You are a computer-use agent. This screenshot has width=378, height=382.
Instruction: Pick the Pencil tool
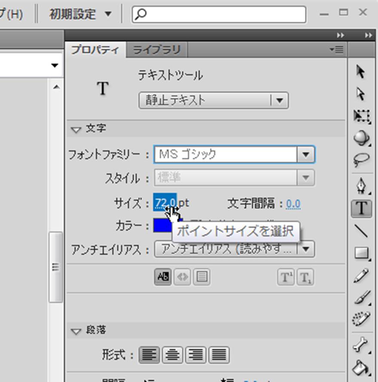pyautogui.click(x=361, y=276)
